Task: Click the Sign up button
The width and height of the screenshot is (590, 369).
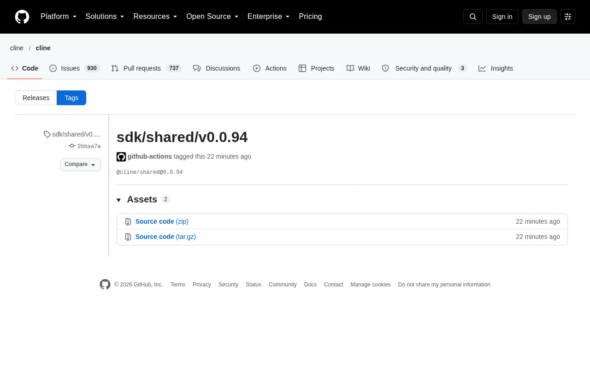Action: coord(539,17)
